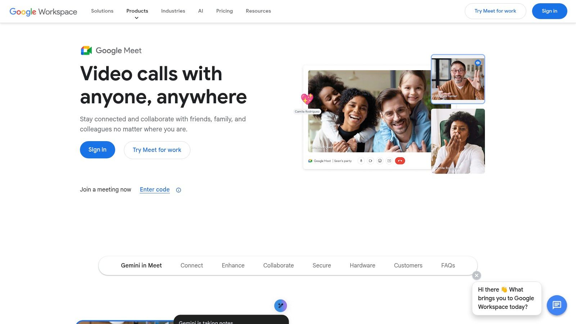Screen dimensions: 576x324
Task: End the call with the red hangup icon
Action: tap(400, 161)
